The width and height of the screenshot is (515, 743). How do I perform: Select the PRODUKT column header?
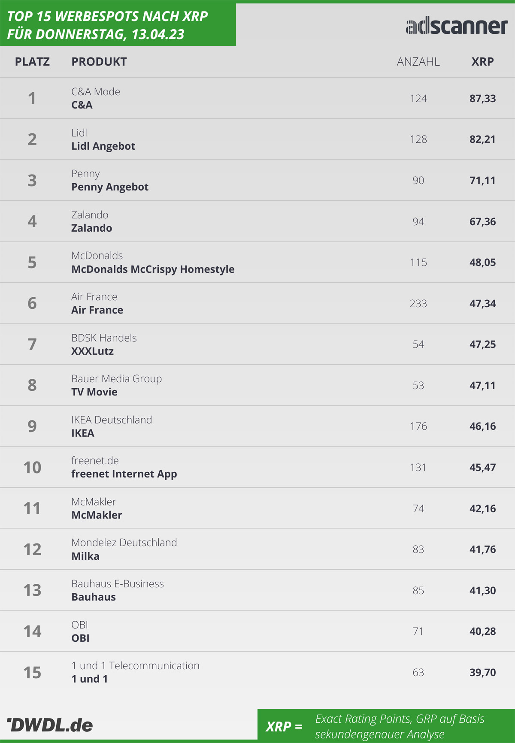pos(99,62)
